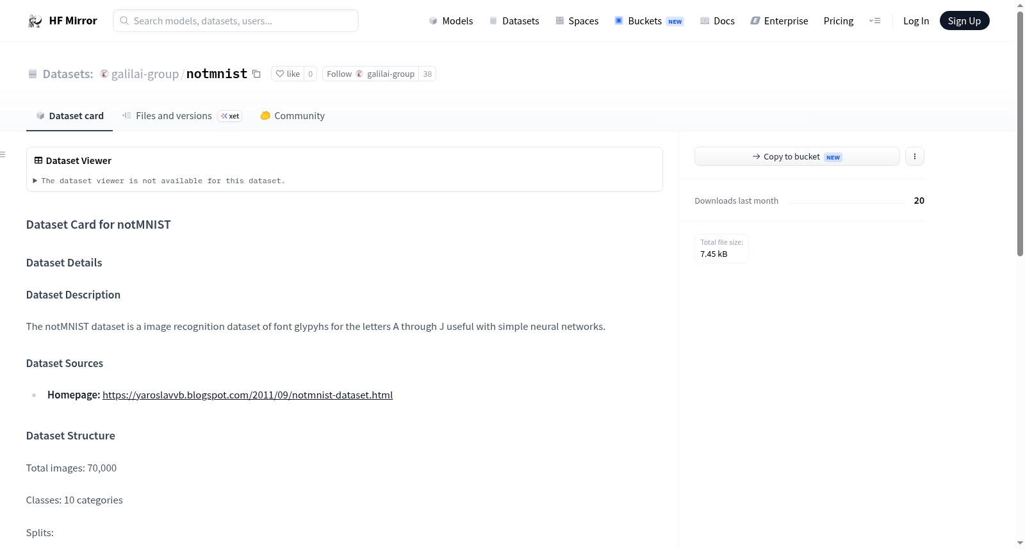Open Buckets in the navigation bar
The width and height of the screenshot is (1025, 549).
click(x=649, y=20)
